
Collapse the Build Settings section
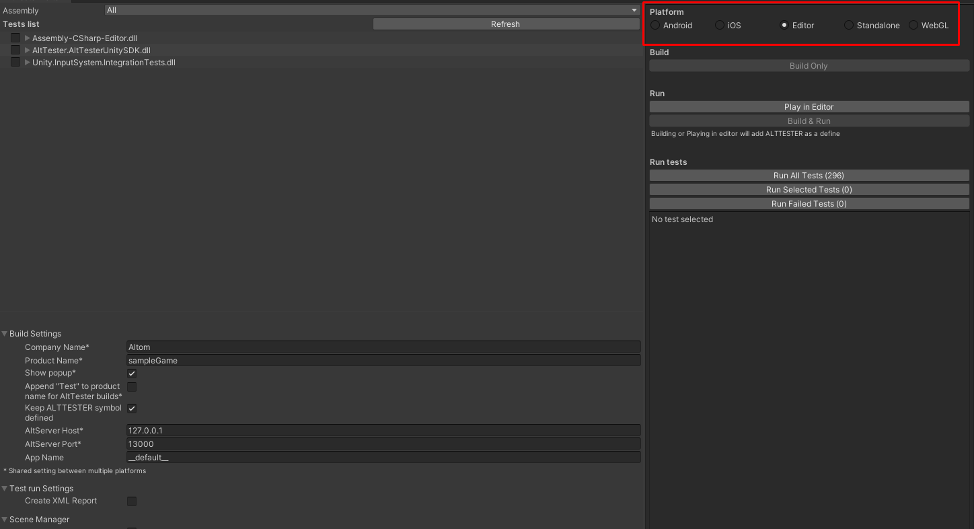coord(5,333)
